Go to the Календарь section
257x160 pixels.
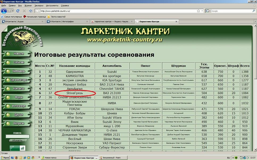point(16,71)
